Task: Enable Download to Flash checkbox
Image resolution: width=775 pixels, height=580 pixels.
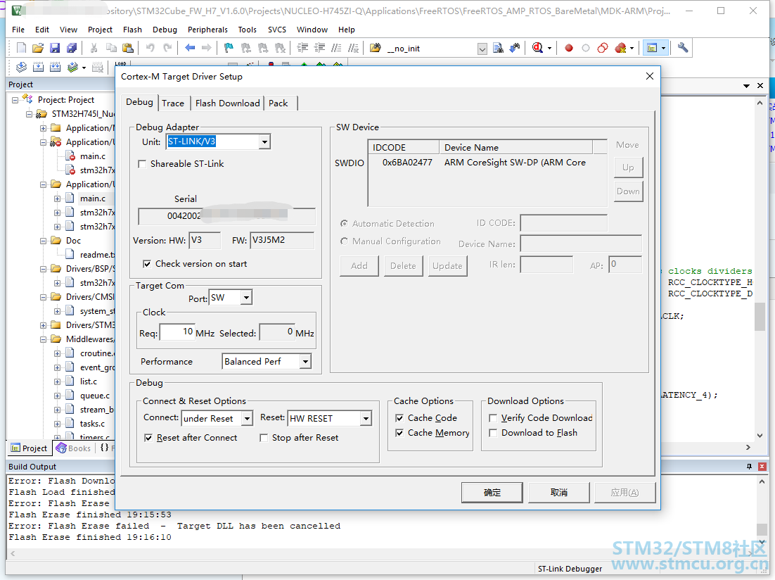Action: pos(493,433)
